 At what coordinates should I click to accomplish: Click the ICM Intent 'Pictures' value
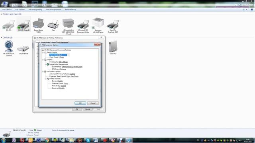pyautogui.click(x=63, y=69)
